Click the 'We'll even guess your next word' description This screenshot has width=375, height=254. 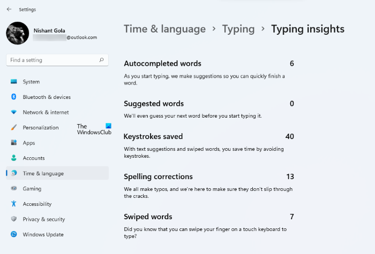193,116
